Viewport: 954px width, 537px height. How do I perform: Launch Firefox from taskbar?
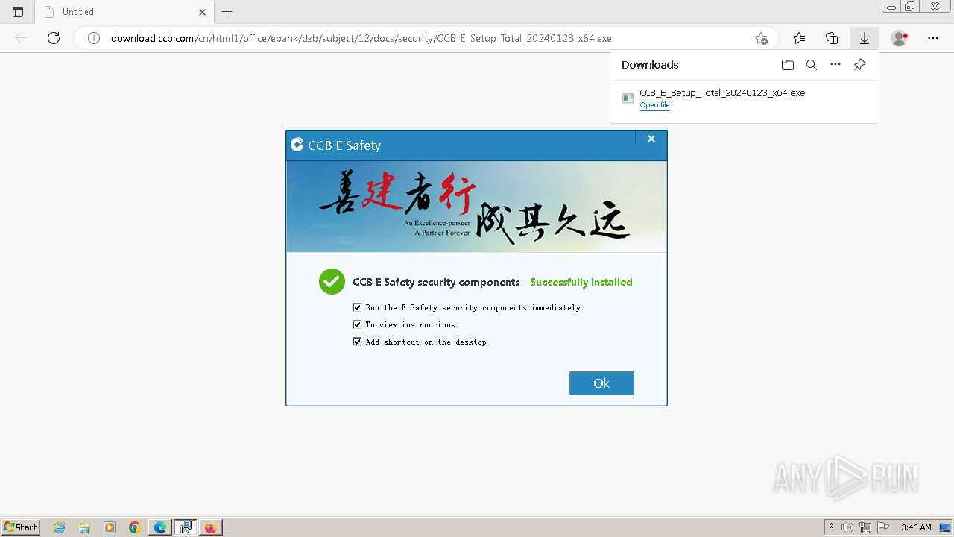pos(210,527)
